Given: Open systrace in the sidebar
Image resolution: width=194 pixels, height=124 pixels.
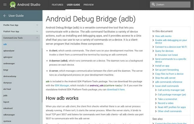Looking at the screenshot, I should coord(7,121).
